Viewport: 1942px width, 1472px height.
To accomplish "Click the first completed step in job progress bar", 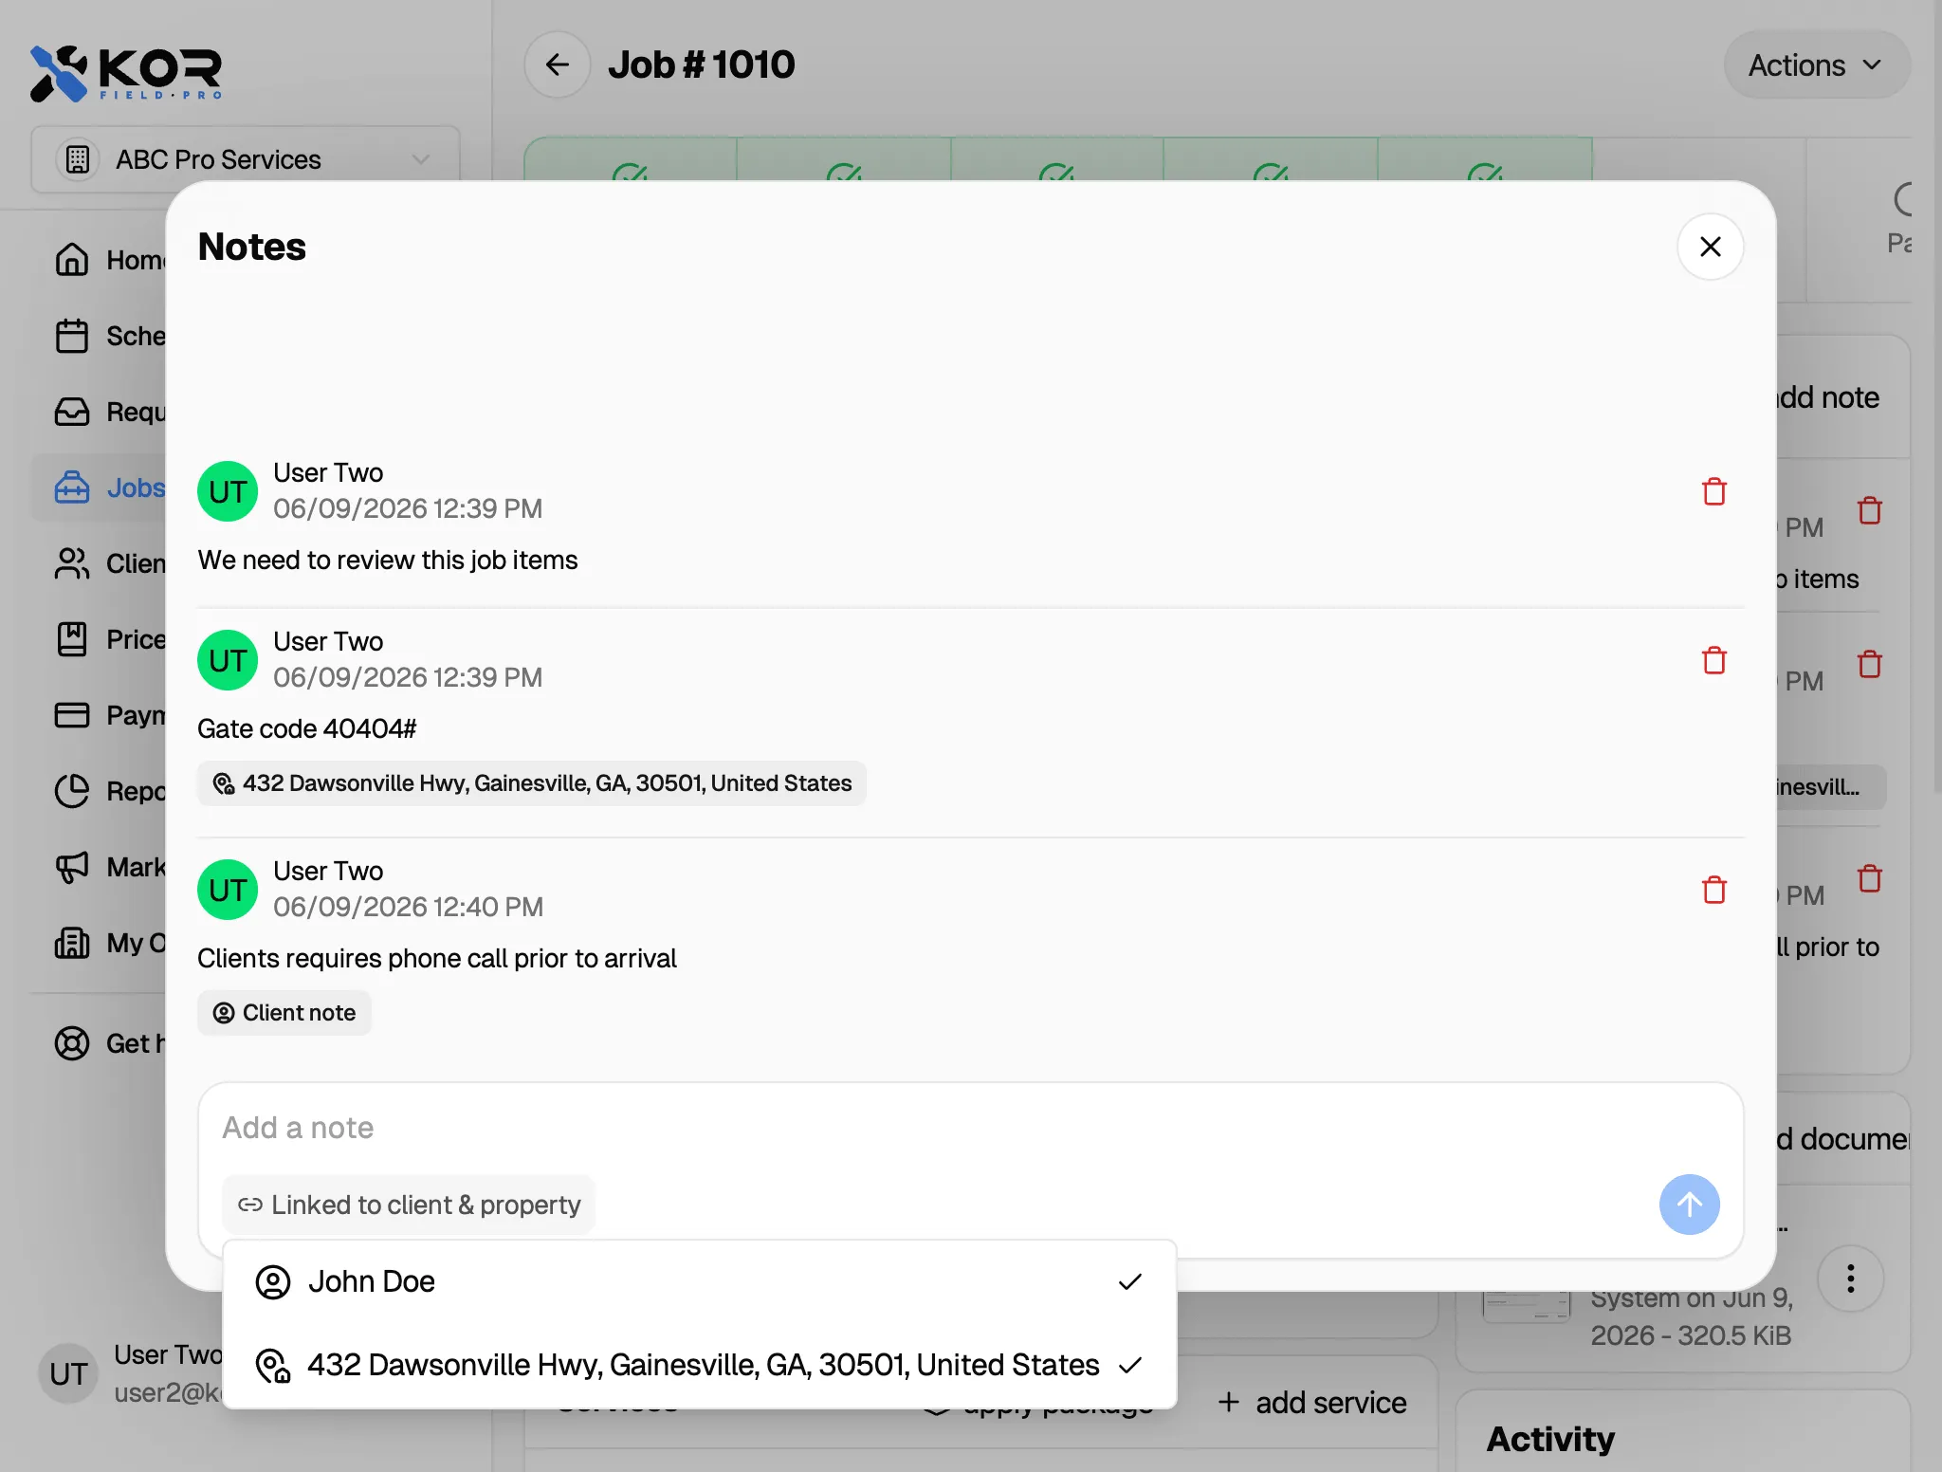I will click(631, 159).
